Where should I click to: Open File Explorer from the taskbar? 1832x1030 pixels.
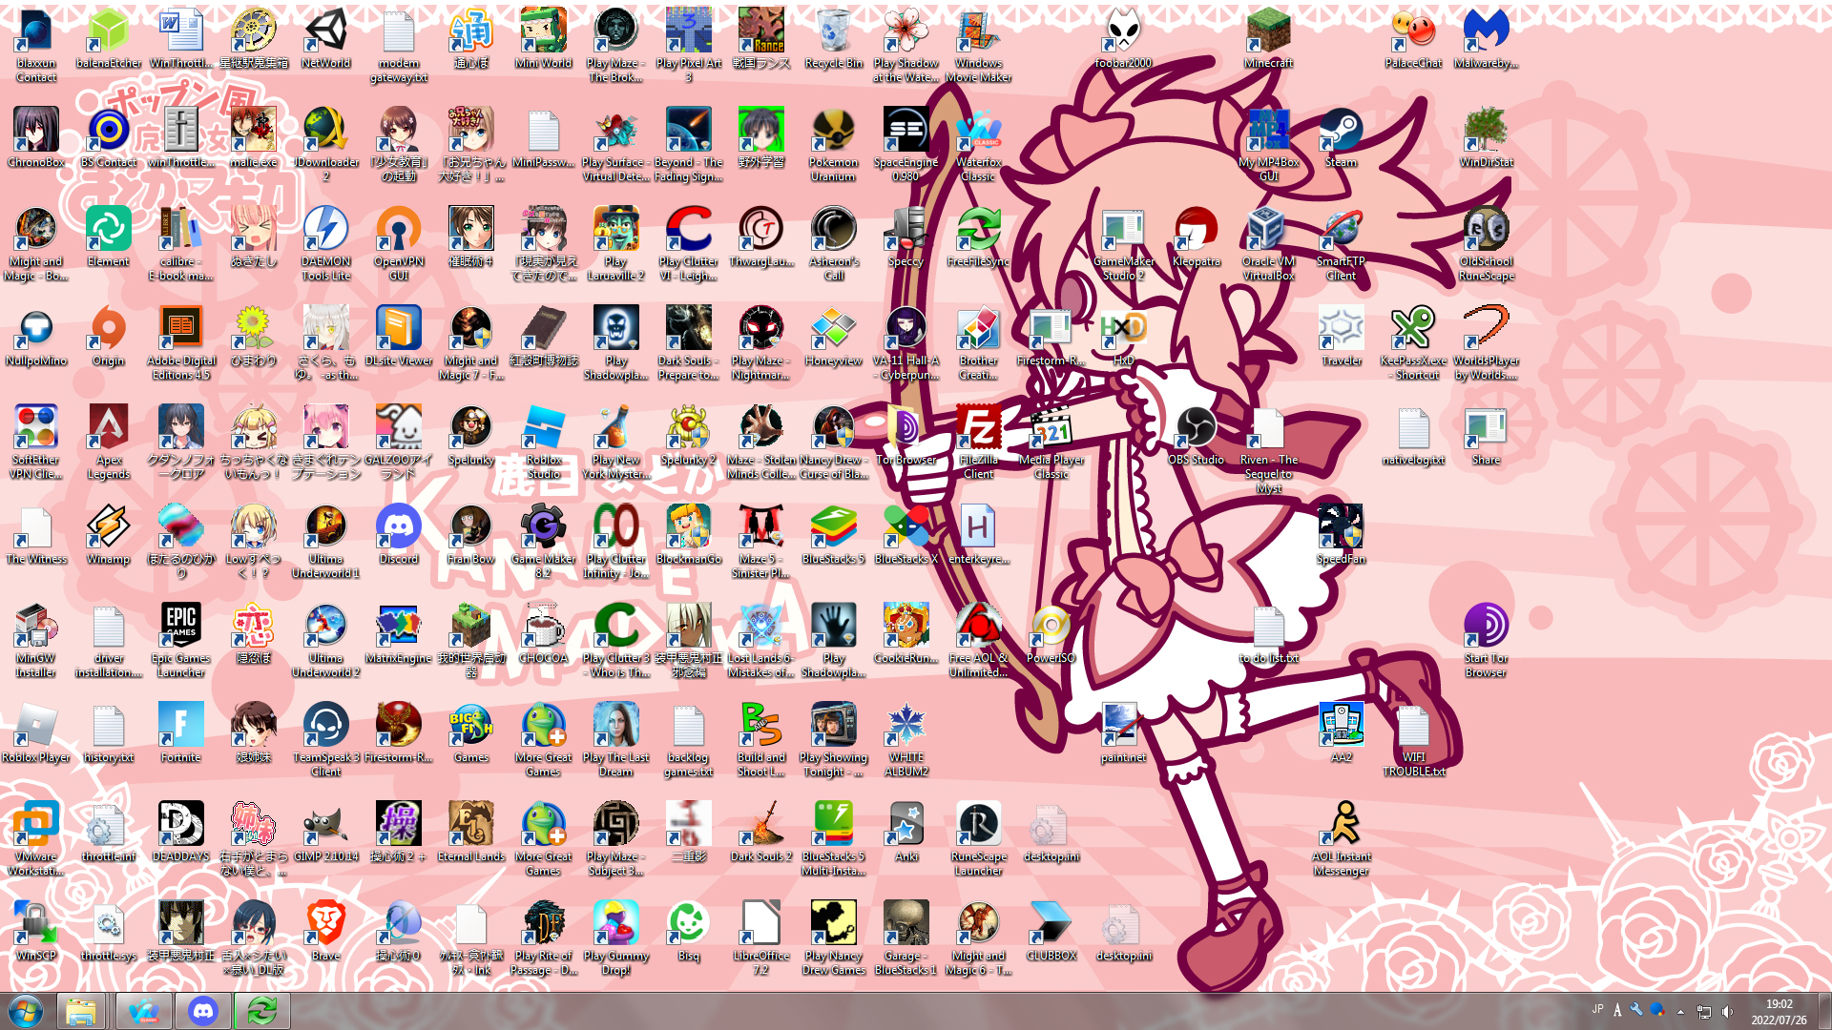(81, 1011)
